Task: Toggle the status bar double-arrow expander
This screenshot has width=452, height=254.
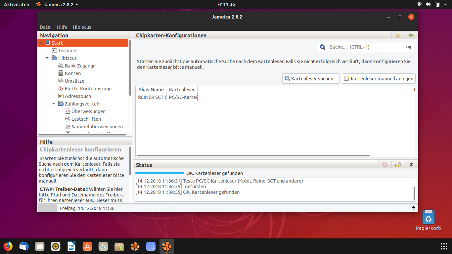Action: pyautogui.click(x=413, y=208)
